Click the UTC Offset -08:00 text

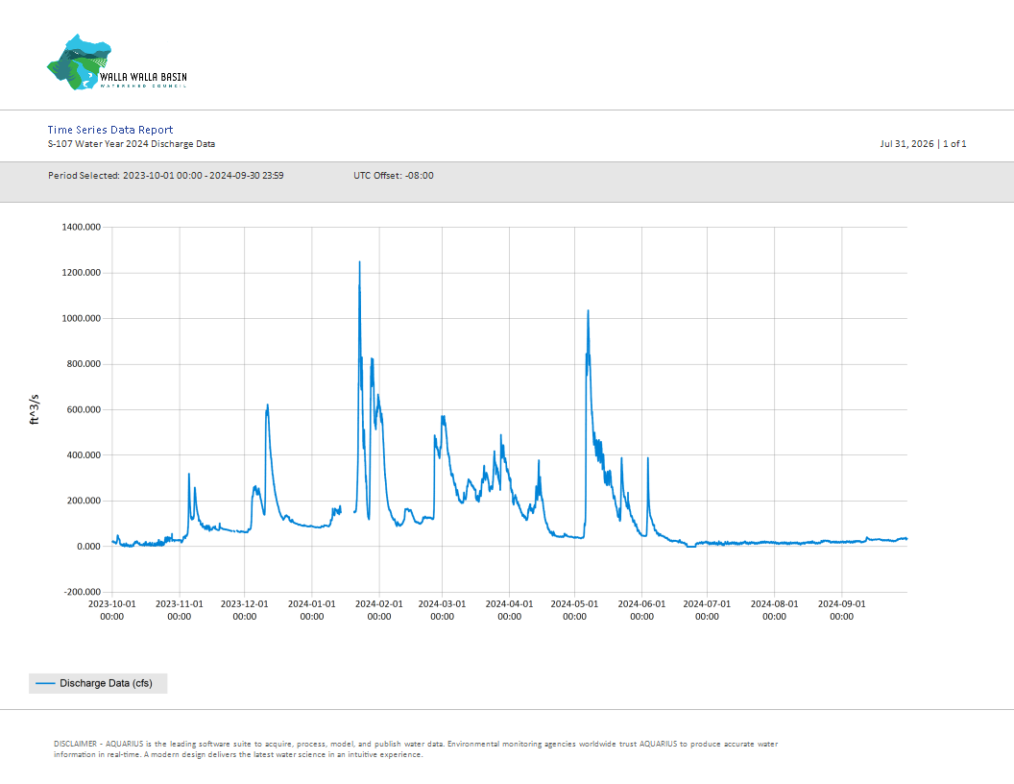(393, 175)
